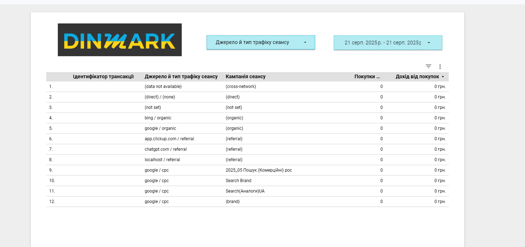Select '(data not available)' cell

point(163,87)
